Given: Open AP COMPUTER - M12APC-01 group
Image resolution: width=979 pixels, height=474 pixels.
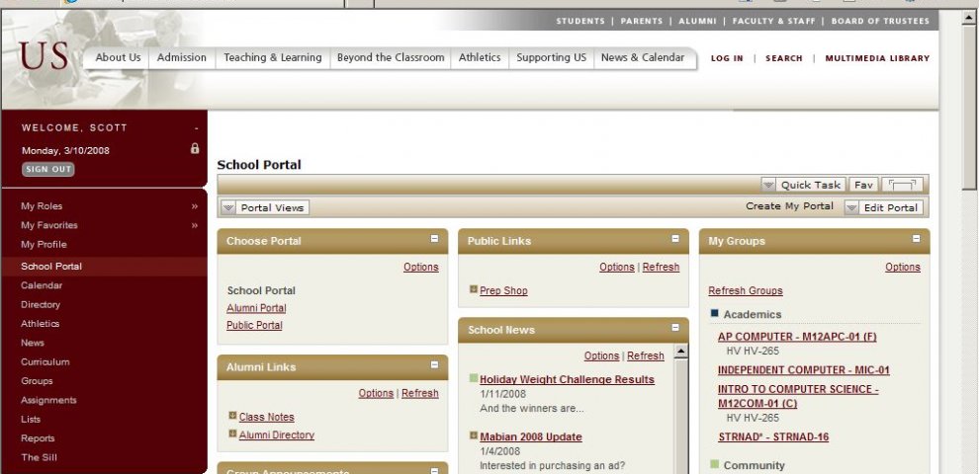Looking at the screenshot, I should (x=797, y=337).
